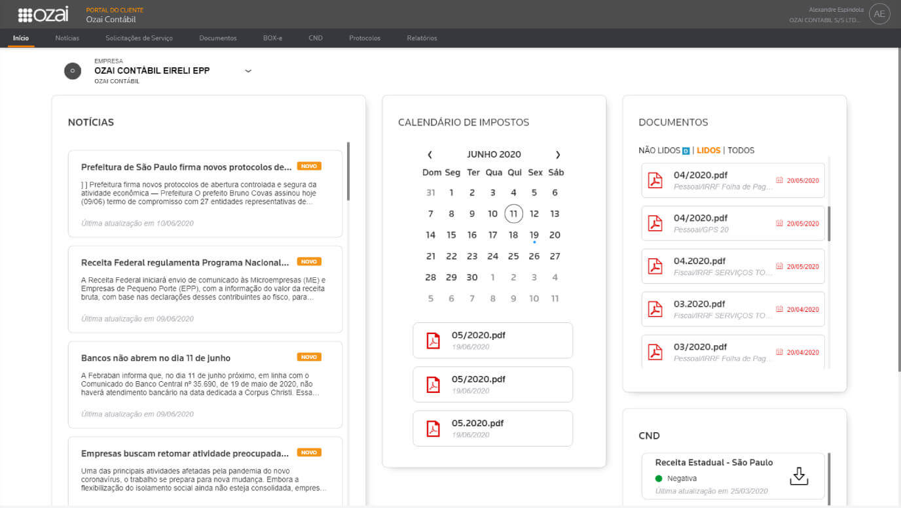Go to the Protocolos tab

pos(365,38)
